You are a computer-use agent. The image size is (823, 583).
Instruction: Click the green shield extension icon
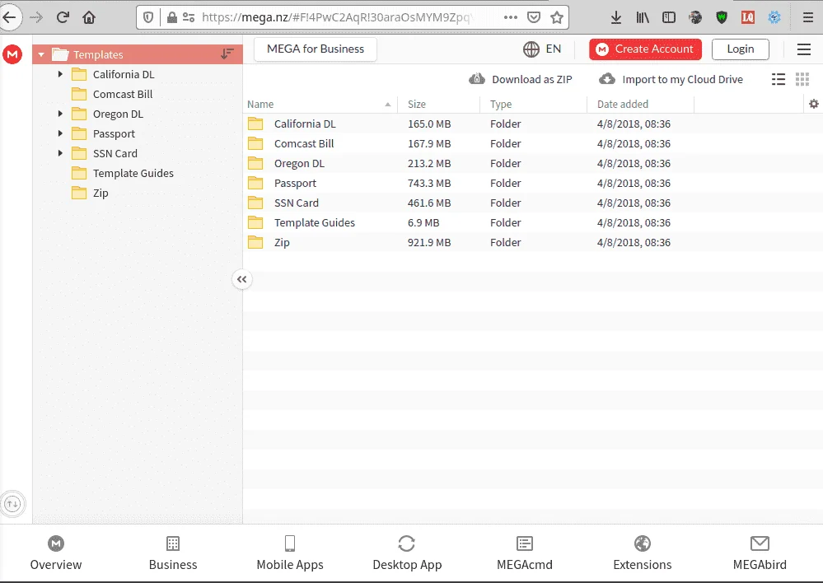pos(722,18)
